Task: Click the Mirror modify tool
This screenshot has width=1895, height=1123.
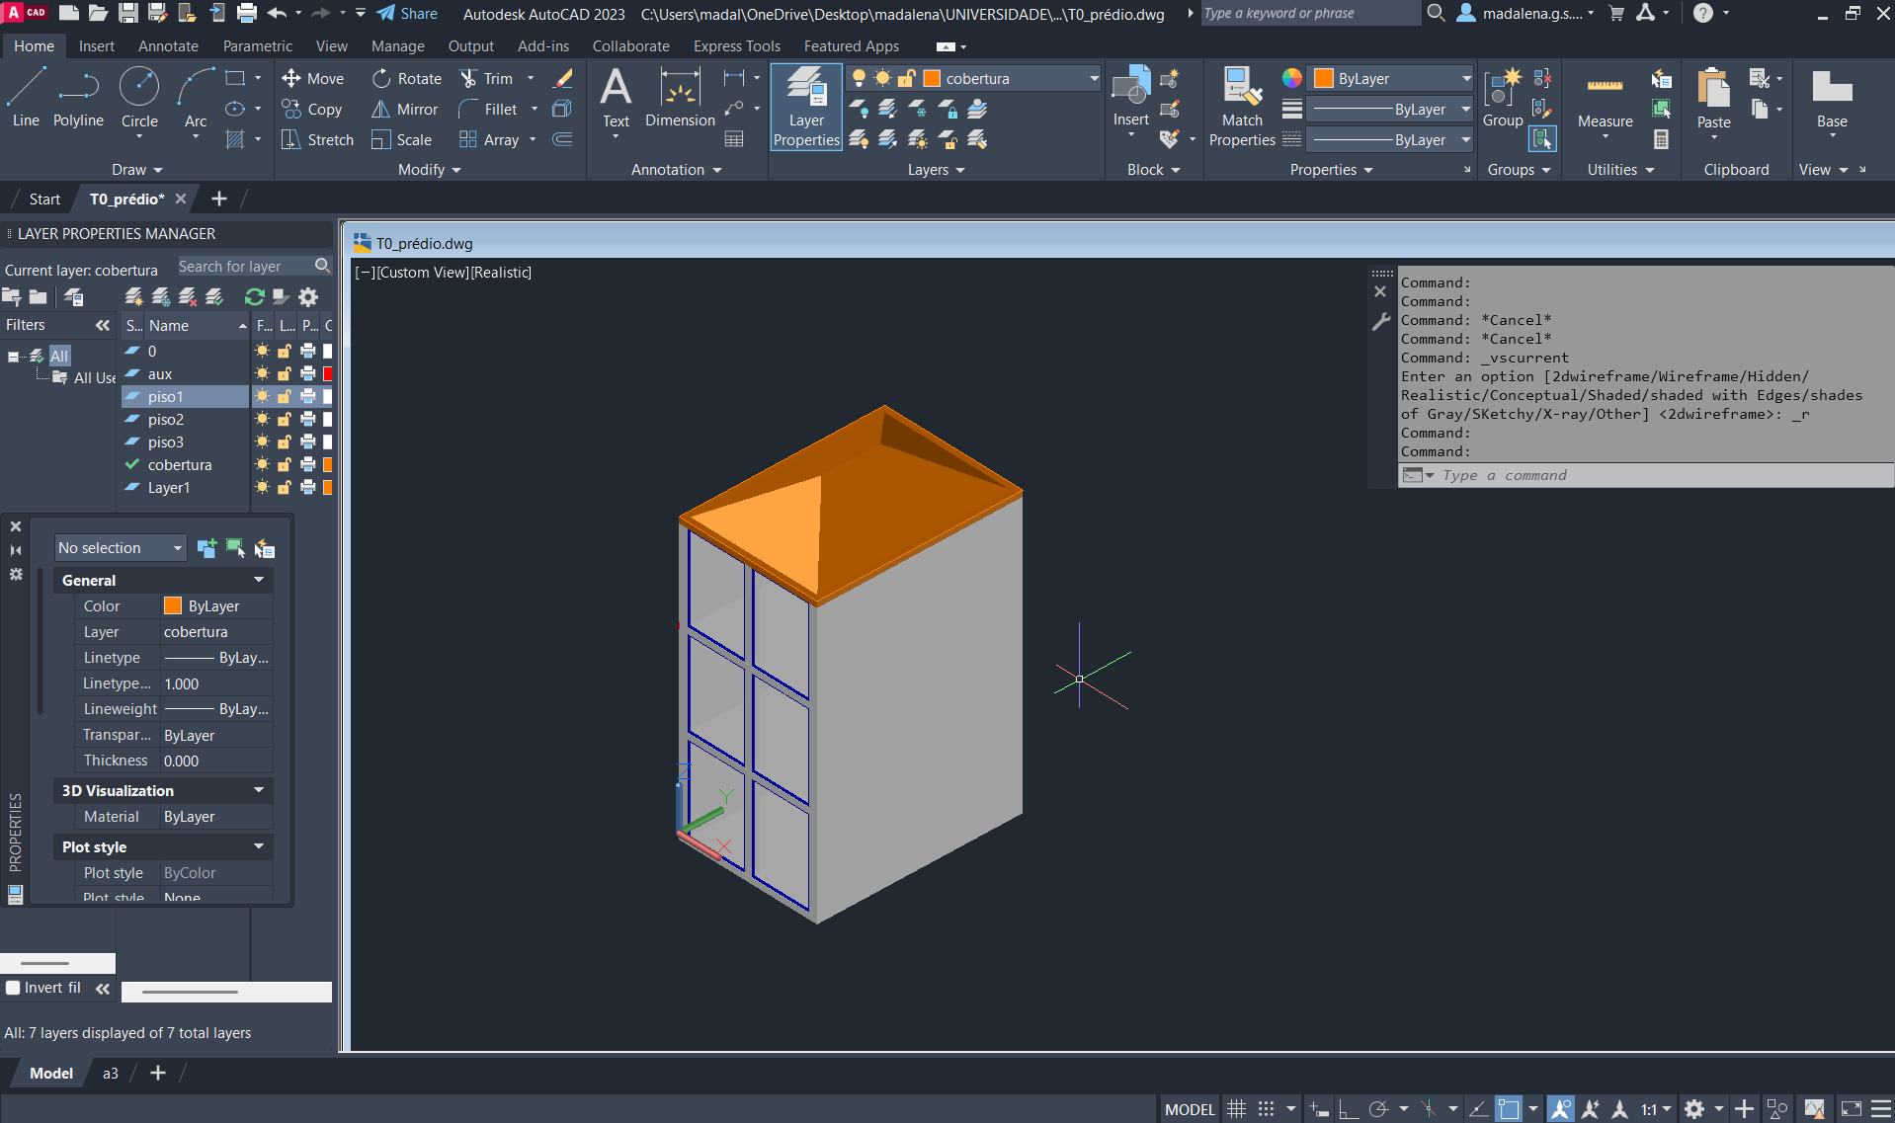Action: 405,110
